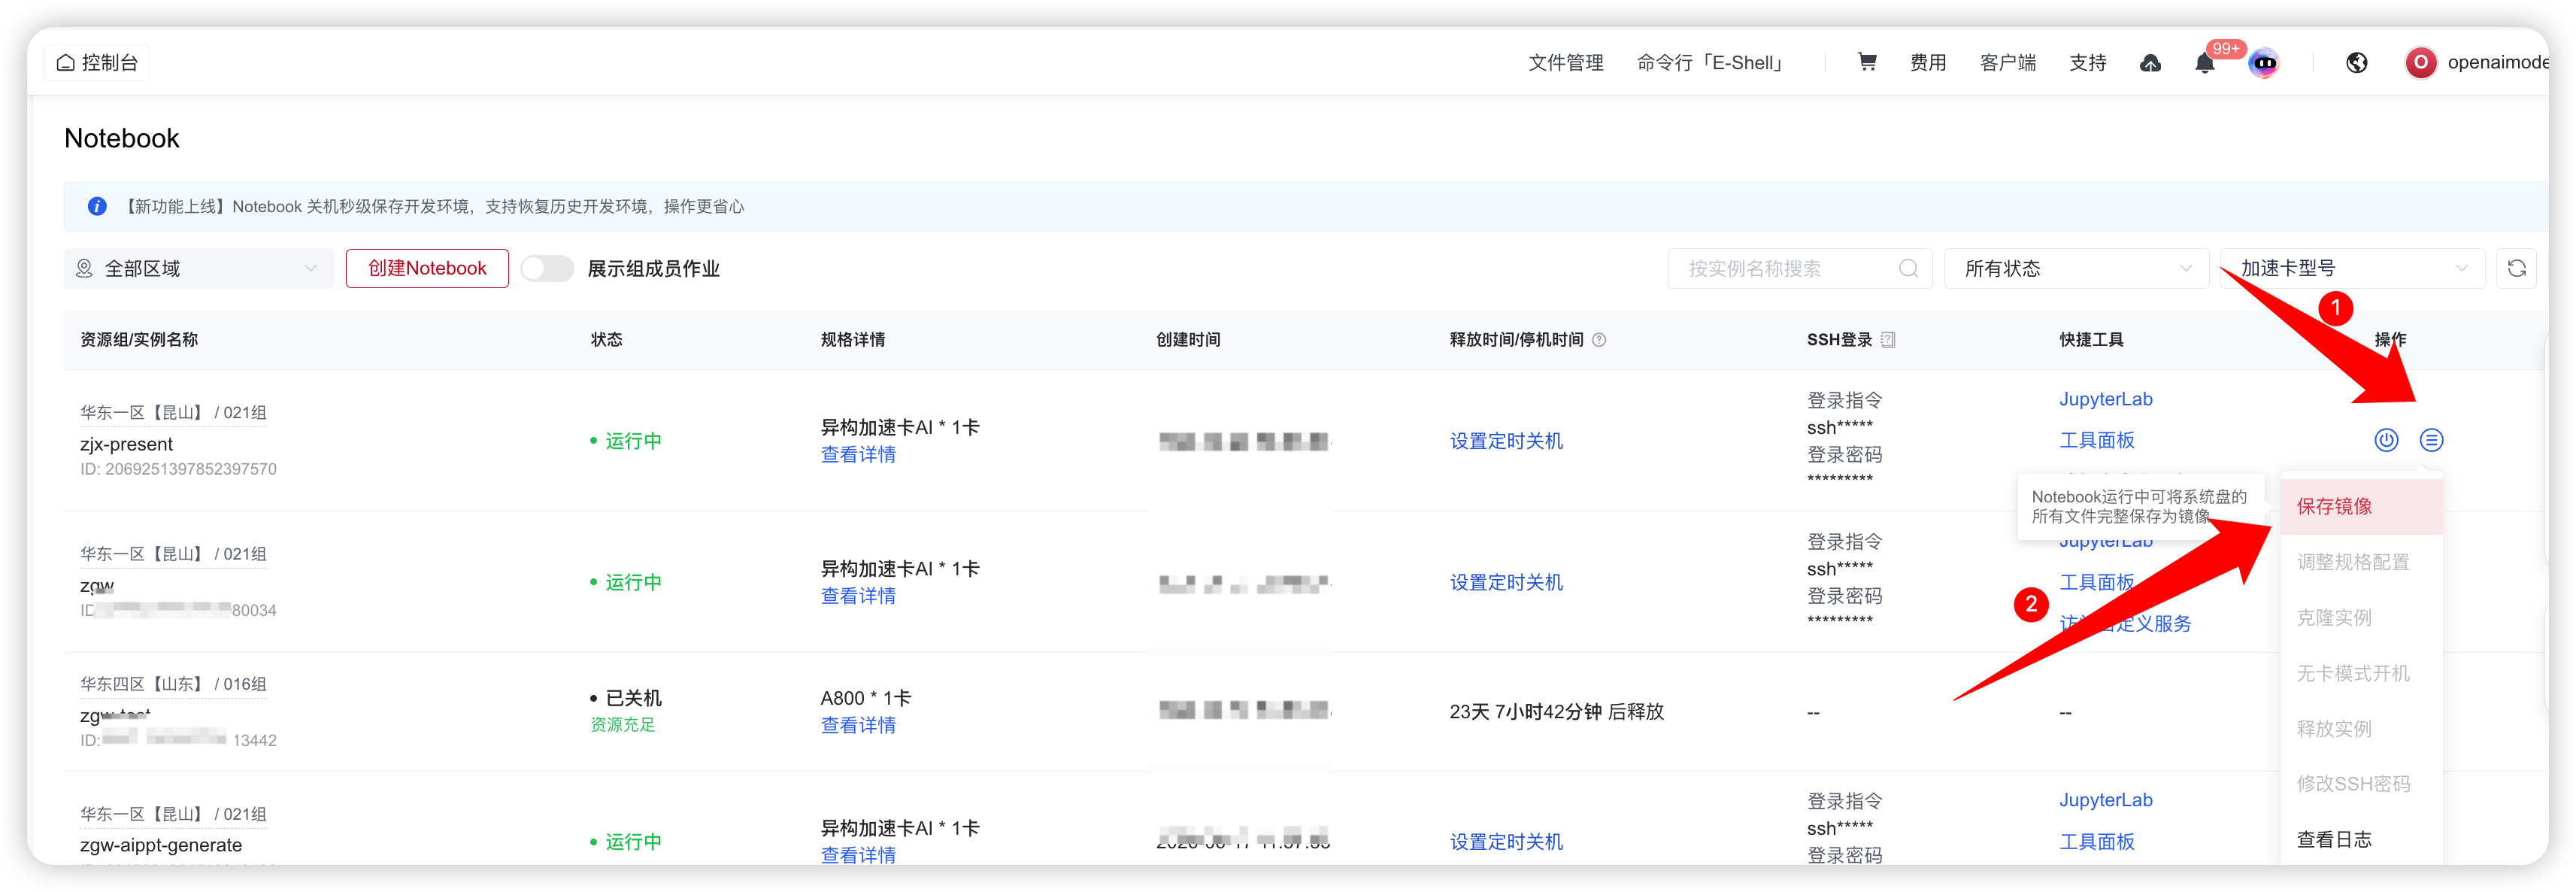Toggle 展示组成员作业 switch
2576x892 pixels.
(547, 268)
